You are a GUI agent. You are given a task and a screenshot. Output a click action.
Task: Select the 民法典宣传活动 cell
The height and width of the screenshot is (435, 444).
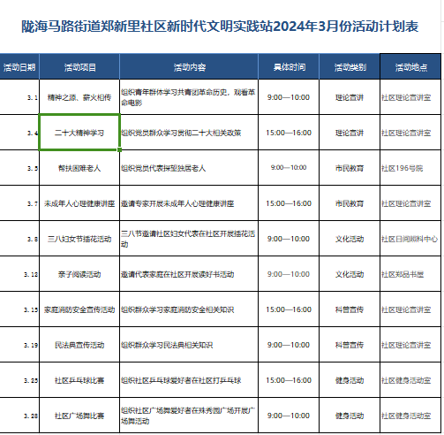(x=79, y=345)
